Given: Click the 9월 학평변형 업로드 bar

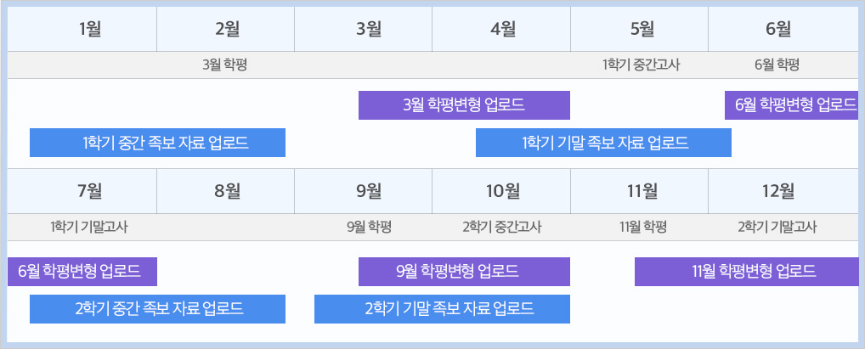Looking at the screenshot, I should point(464,272).
